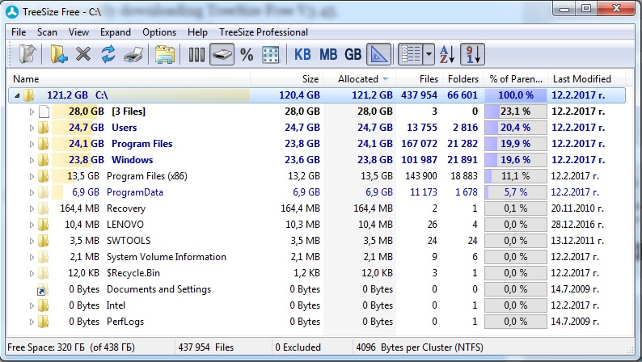Toggle file count grid icon

[x=270, y=54]
